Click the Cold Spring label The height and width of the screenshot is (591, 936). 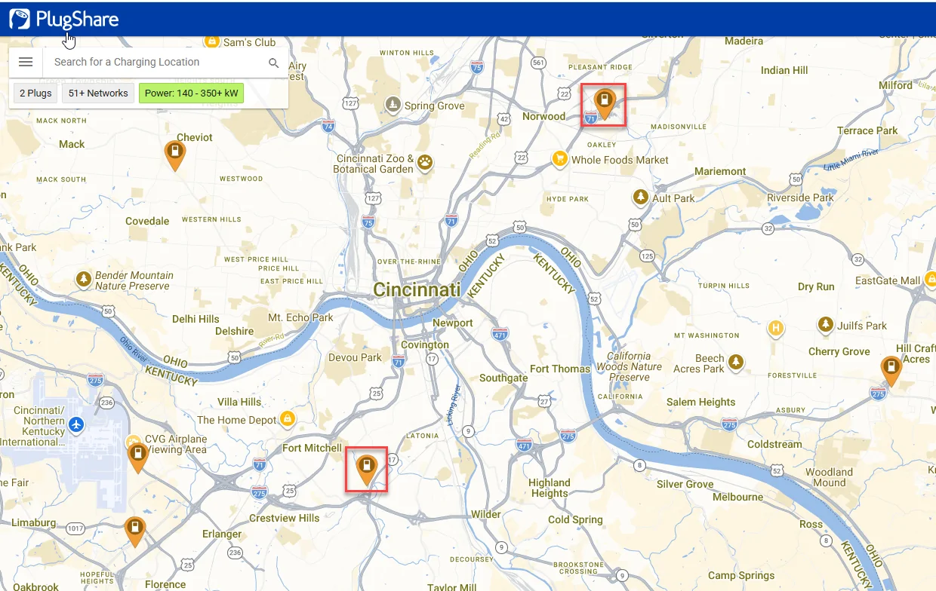click(575, 519)
